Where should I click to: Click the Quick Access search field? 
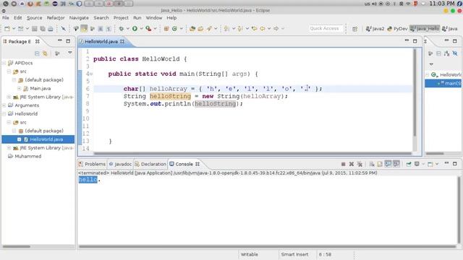326,29
